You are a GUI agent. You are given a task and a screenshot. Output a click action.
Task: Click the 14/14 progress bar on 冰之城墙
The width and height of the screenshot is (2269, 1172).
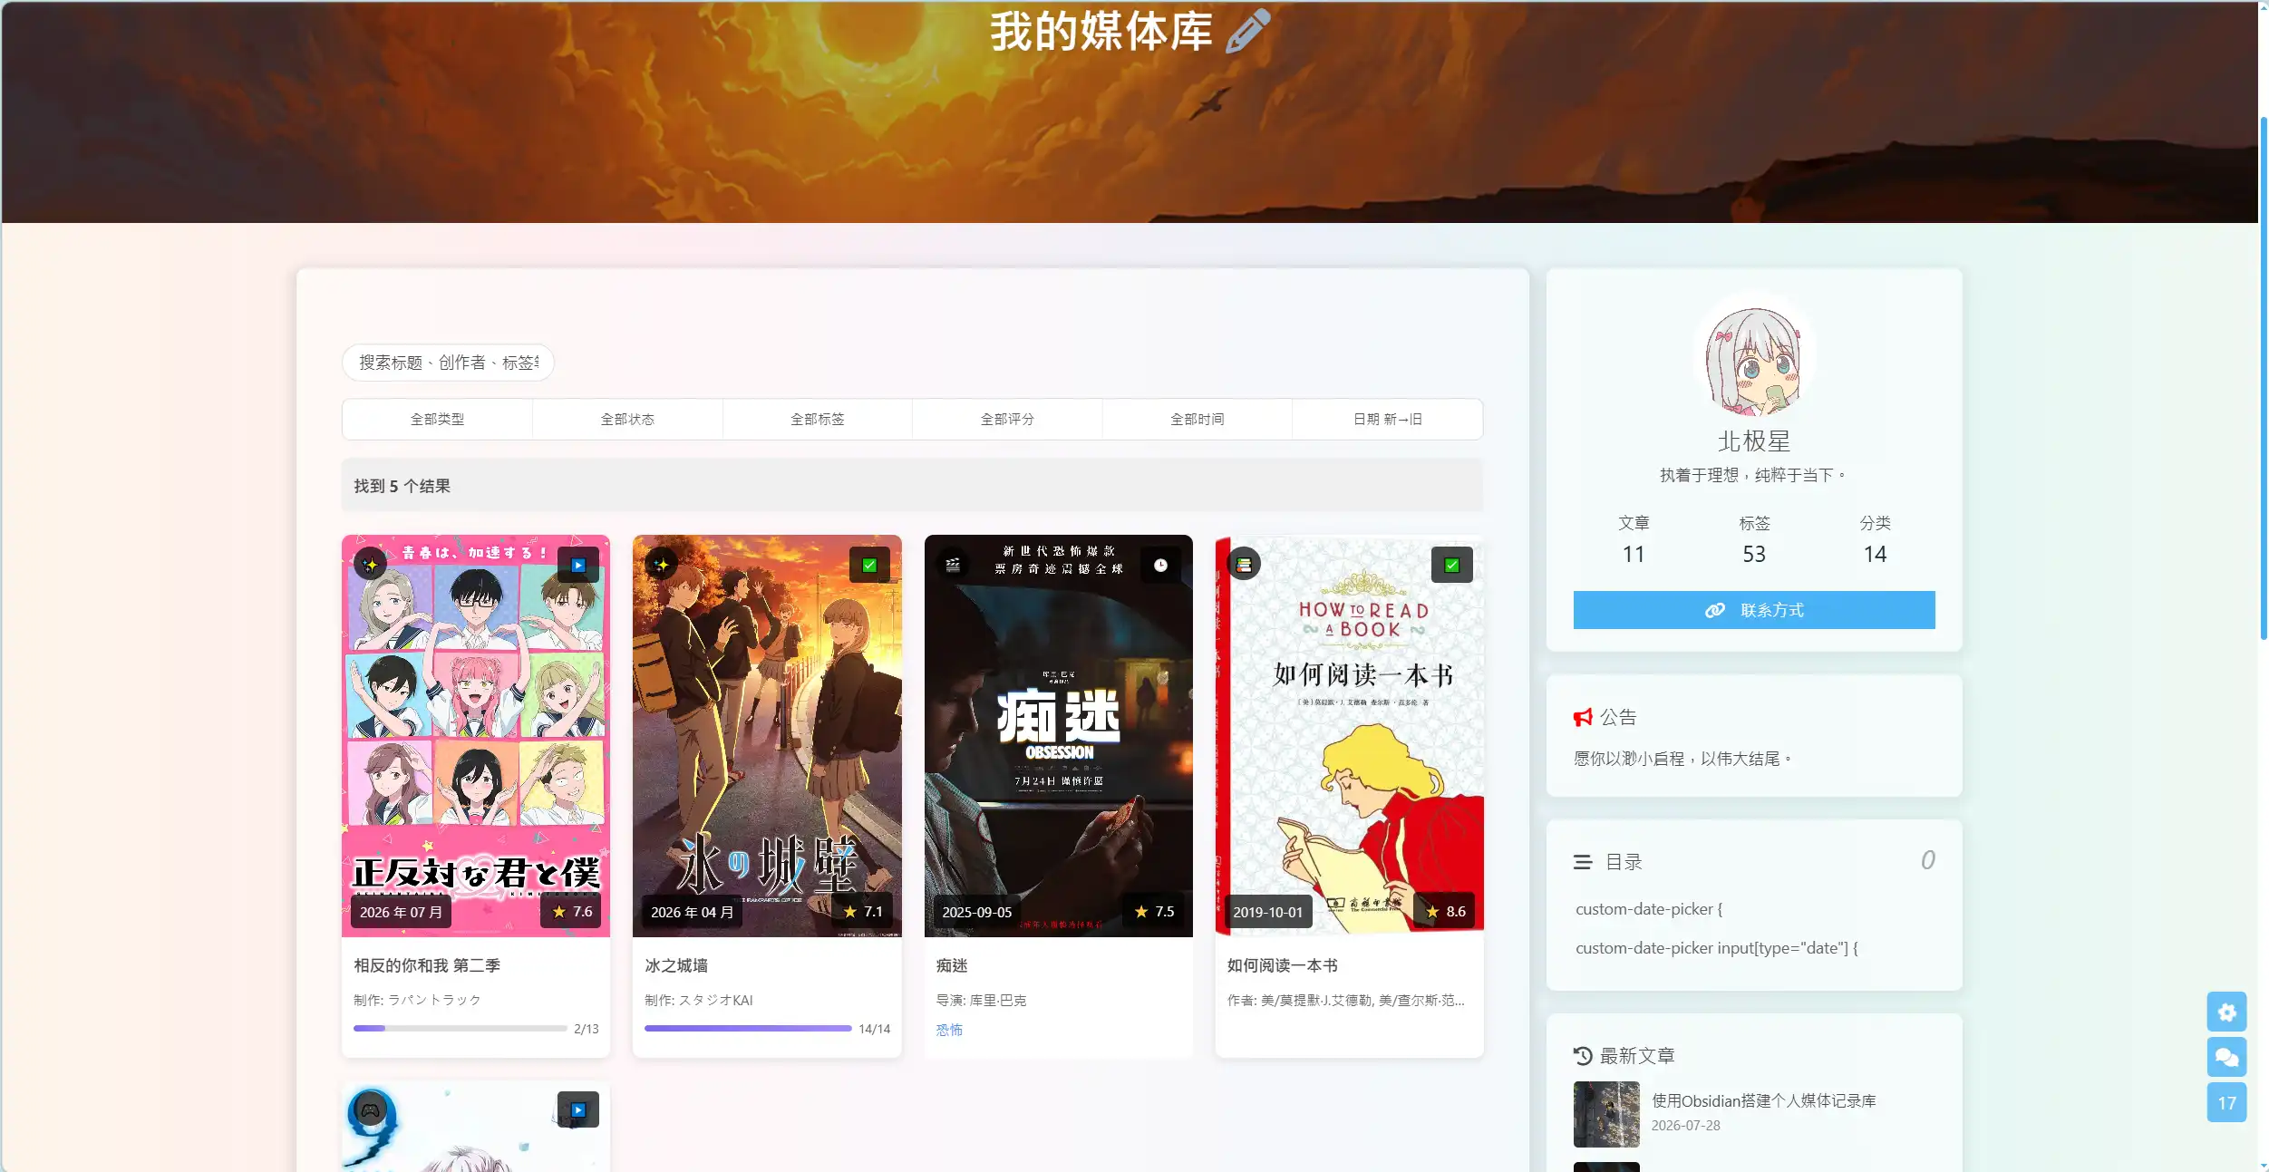(748, 1029)
